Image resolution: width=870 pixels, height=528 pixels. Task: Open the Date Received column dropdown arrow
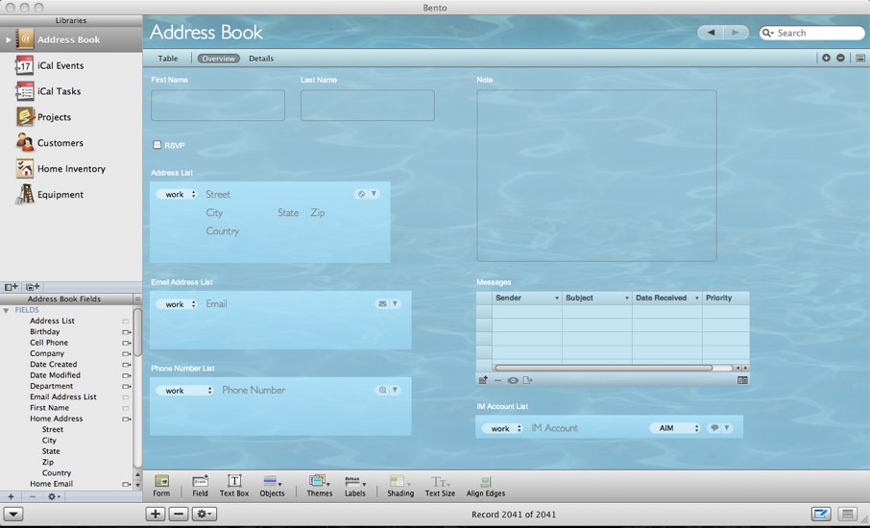(x=697, y=299)
